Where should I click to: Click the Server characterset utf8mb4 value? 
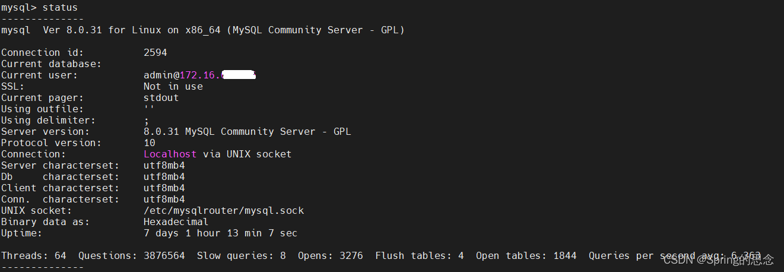164,165
